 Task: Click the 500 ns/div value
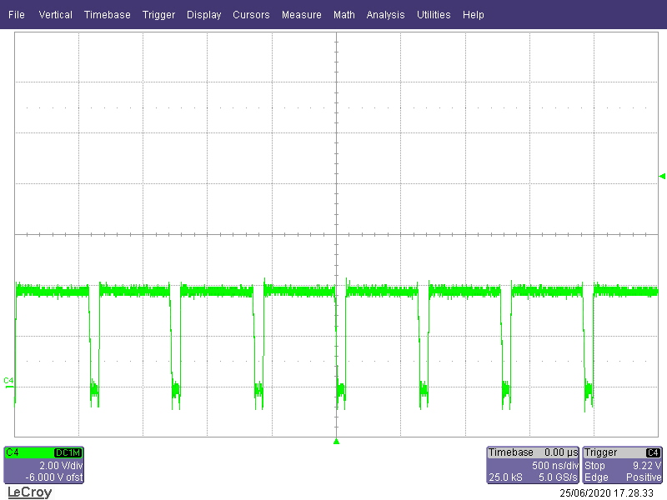(x=554, y=465)
